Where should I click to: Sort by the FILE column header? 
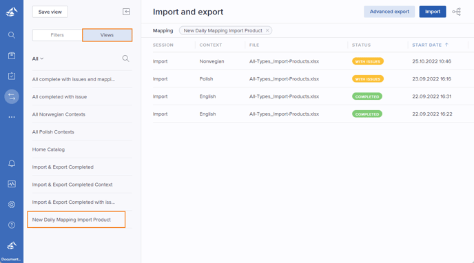point(254,45)
